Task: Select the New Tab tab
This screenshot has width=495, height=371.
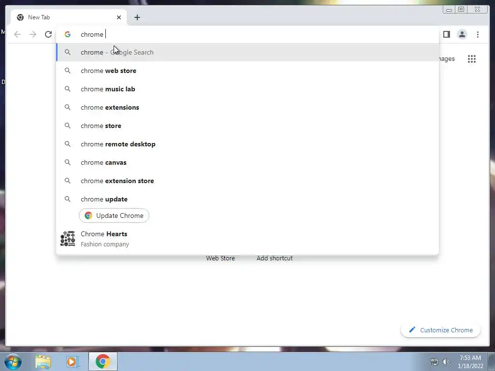Action: click(69, 17)
